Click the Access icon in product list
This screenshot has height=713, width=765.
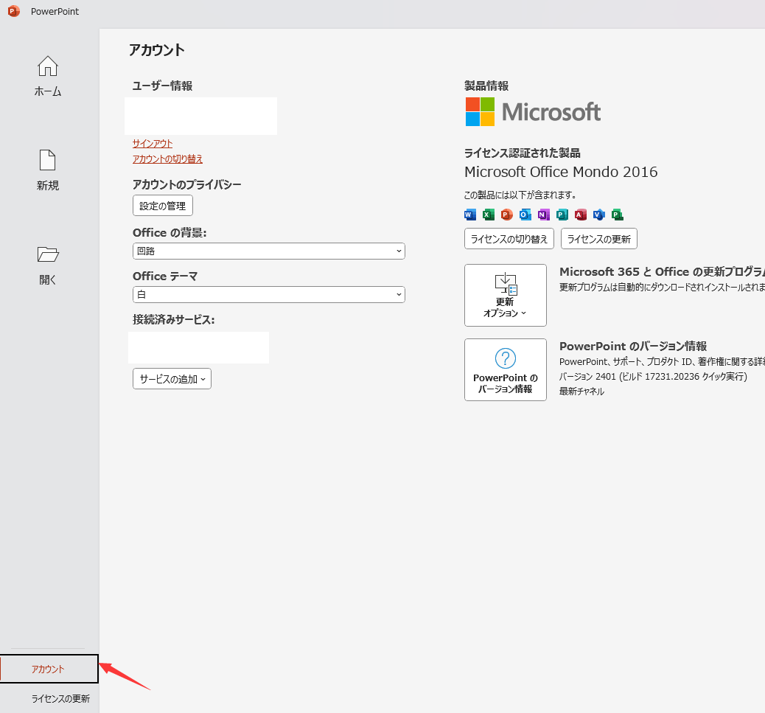coord(581,215)
